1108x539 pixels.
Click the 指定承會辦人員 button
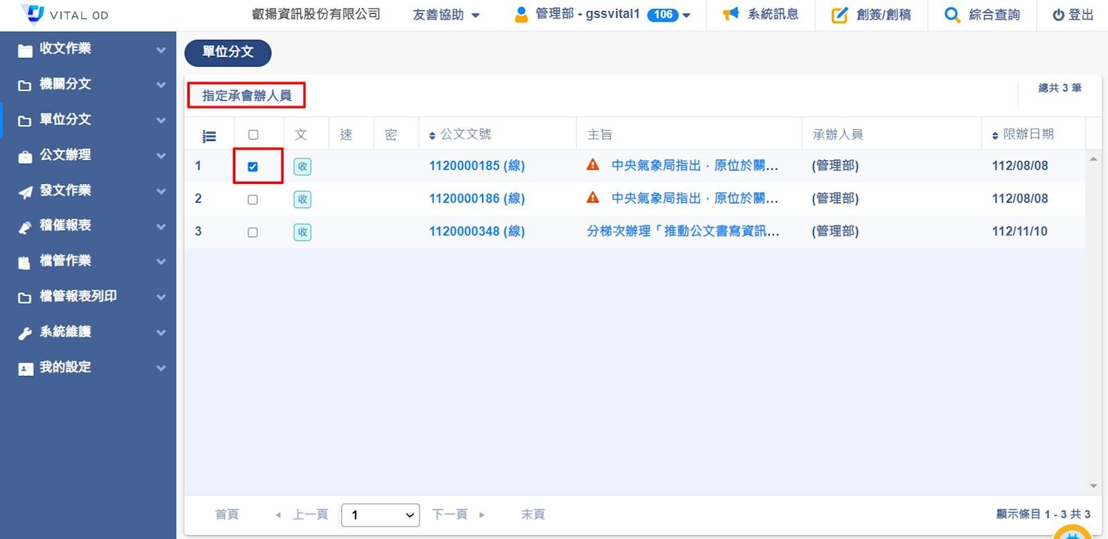(x=246, y=95)
